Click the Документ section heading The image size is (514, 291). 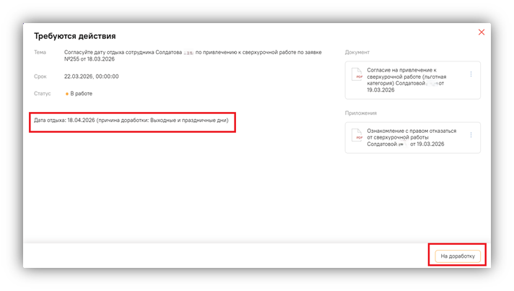[x=357, y=52]
